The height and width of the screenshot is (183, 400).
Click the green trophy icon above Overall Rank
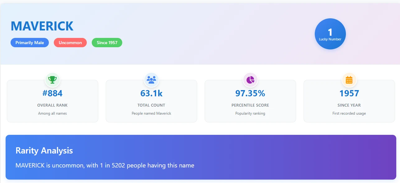tap(52, 80)
